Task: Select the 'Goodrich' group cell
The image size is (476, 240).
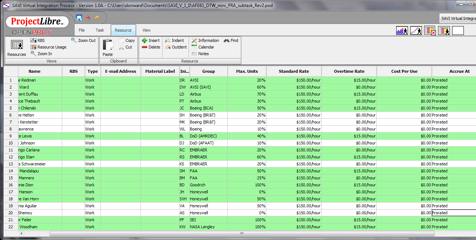Action: click(x=208, y=185)
